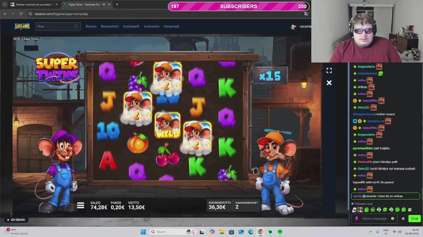Click the ENG FI language indicator
Image resolution: width=423 pixels, height=237 pixels.
click(x=386, y=232)
